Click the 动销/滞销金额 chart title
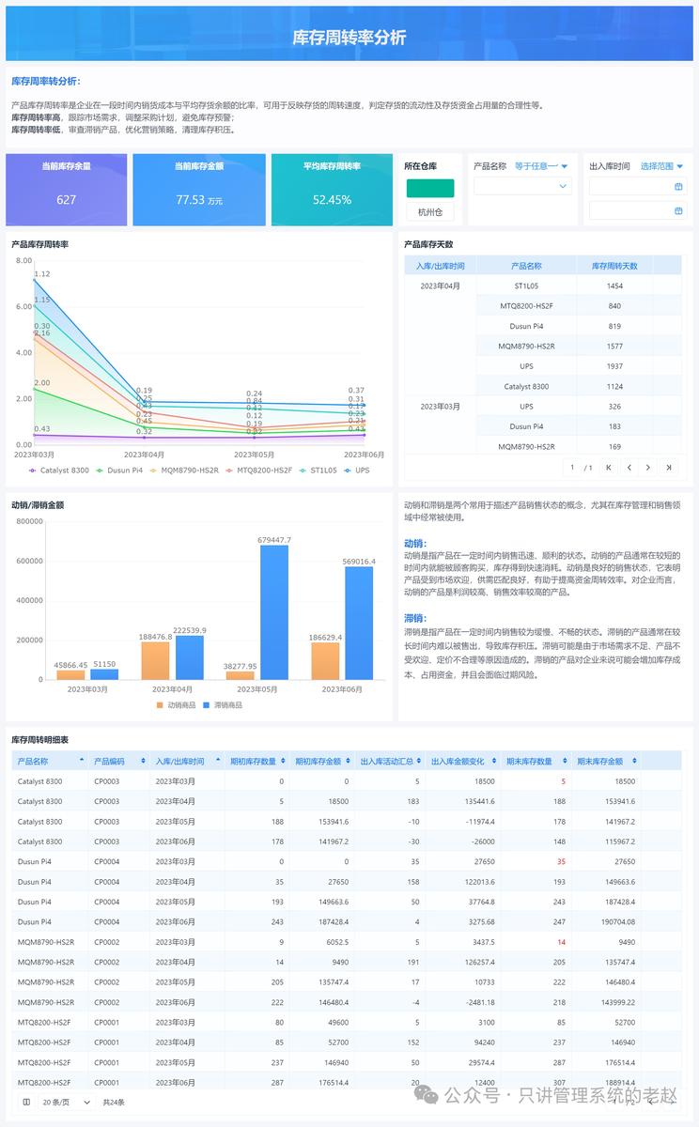699x1127 pixels. [39, 505]
